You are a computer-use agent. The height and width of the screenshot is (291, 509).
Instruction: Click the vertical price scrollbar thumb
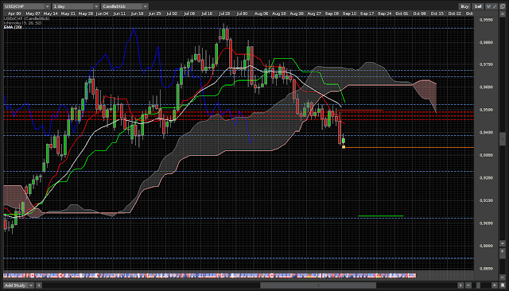click(503, 139)
